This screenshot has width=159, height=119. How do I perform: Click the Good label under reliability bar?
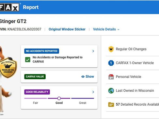pyautogui.click(x=59, y=103)
